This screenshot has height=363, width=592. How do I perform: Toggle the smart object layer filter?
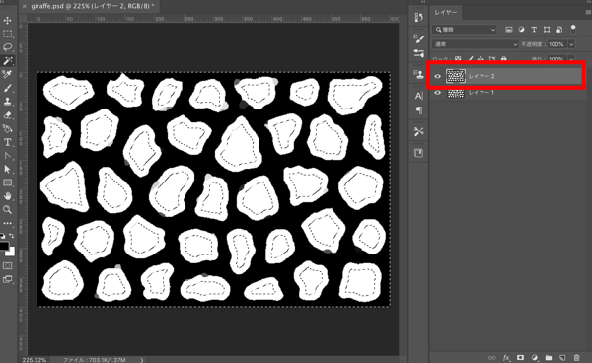click(x=559, y=30)
